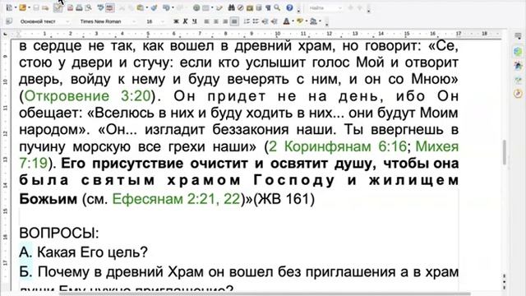
Task: Toggle bulleted list button
Action: [256, 21]
